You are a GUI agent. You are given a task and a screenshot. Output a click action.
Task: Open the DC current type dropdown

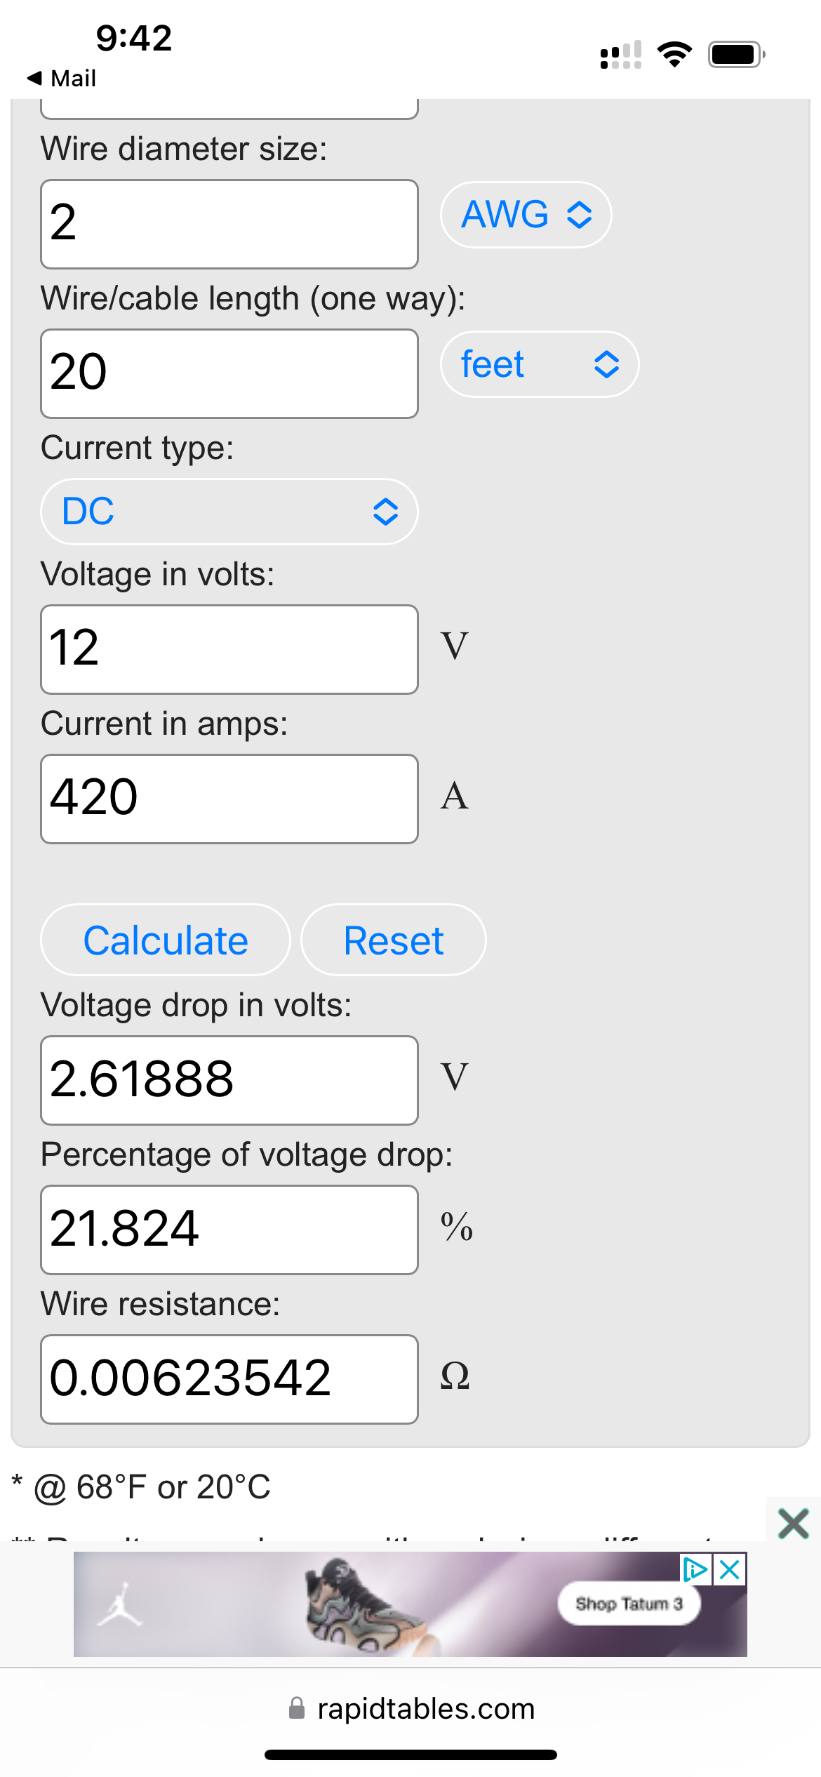(229, 512)
